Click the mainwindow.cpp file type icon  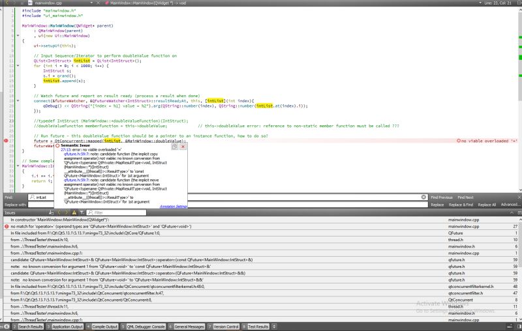(30, 3)
